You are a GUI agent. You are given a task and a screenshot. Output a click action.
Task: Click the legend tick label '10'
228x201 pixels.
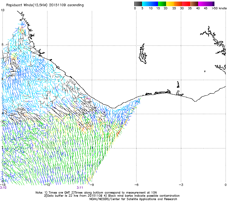point(151,8)
